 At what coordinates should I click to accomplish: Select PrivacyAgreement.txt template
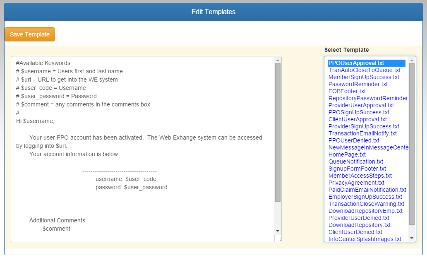pos(356,183)
